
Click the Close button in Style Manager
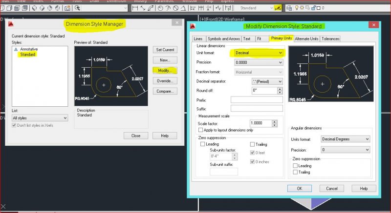click(136, 136)
